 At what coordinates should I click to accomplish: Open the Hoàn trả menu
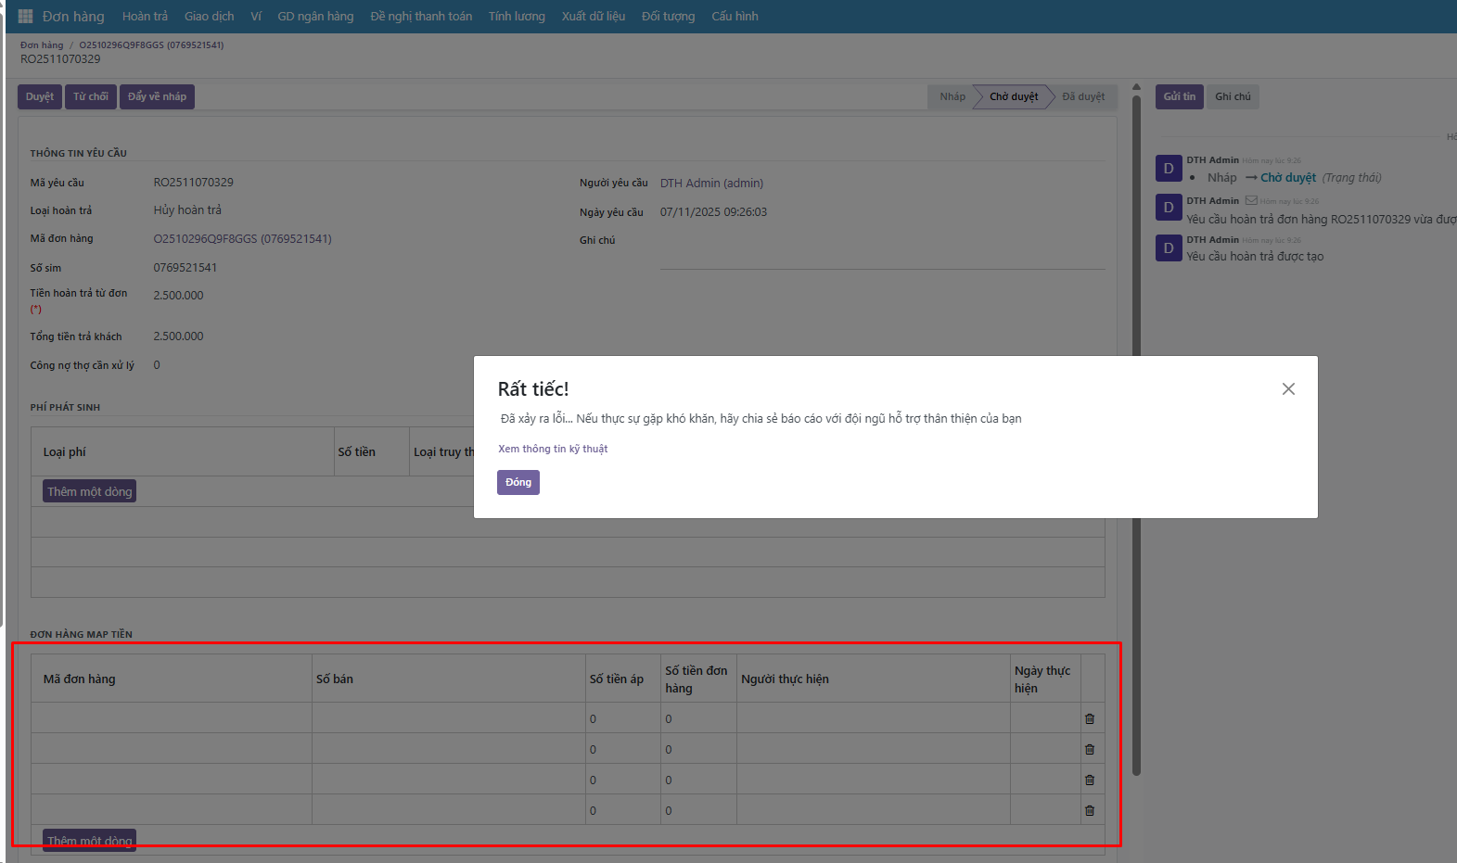tap(145, 17)
